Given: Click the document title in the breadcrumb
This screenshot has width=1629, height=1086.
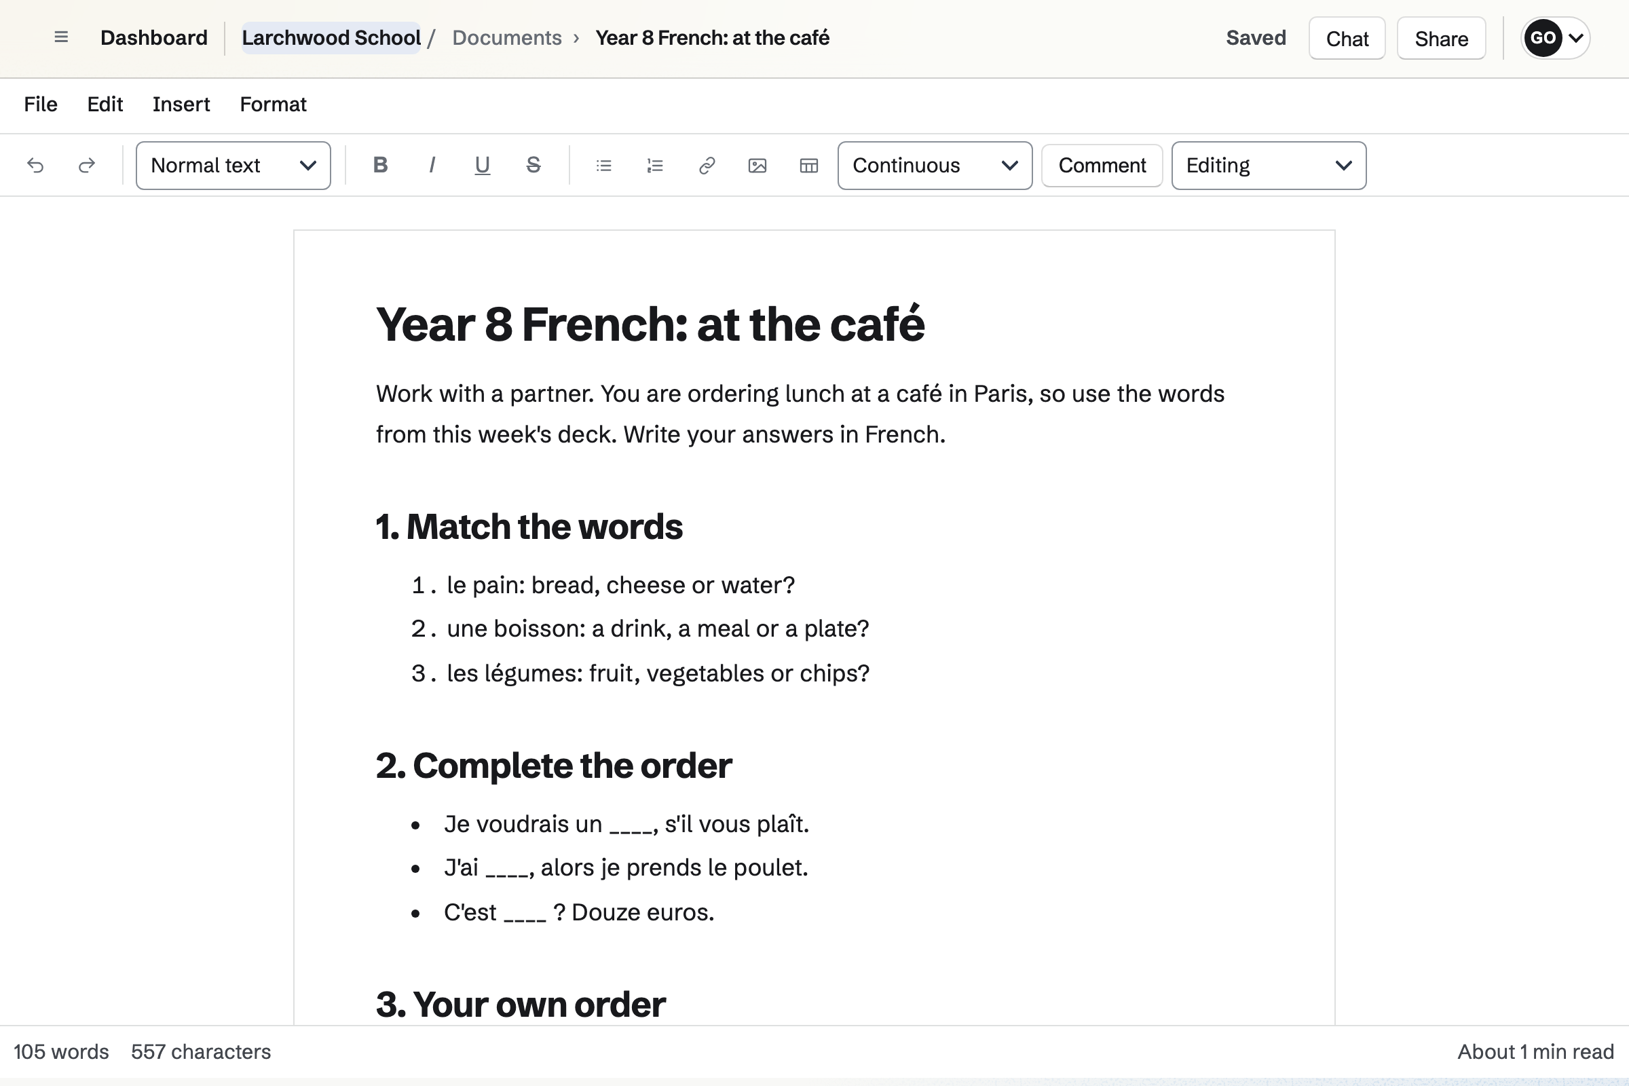Looking at the screenshot, I should (x=713, y=37).
